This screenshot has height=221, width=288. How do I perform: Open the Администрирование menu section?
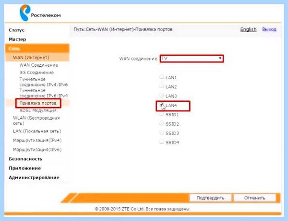click(x=34, y=178)
